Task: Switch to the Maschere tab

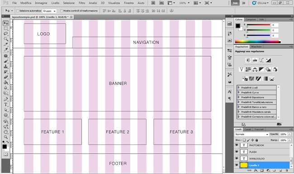Action: click(x=256, y=47)
